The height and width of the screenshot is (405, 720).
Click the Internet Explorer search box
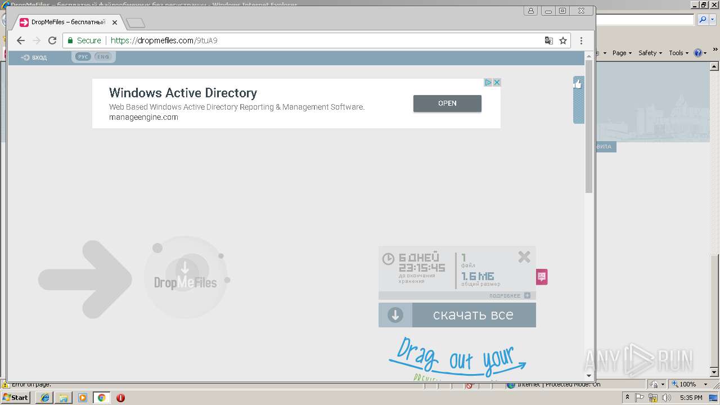tap(645, 20)
